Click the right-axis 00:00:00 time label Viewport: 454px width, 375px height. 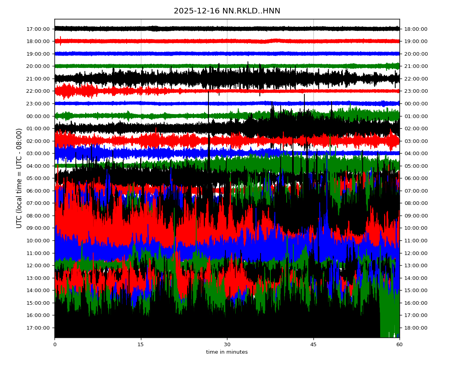click(x=416, y=103)
